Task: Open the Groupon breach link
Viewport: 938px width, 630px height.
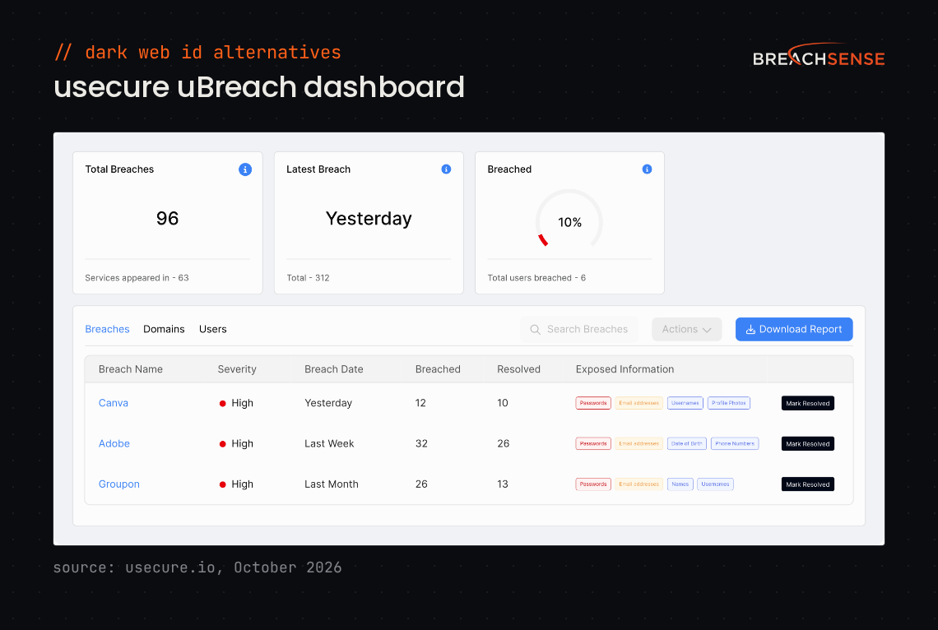Action: pos(119,484)
